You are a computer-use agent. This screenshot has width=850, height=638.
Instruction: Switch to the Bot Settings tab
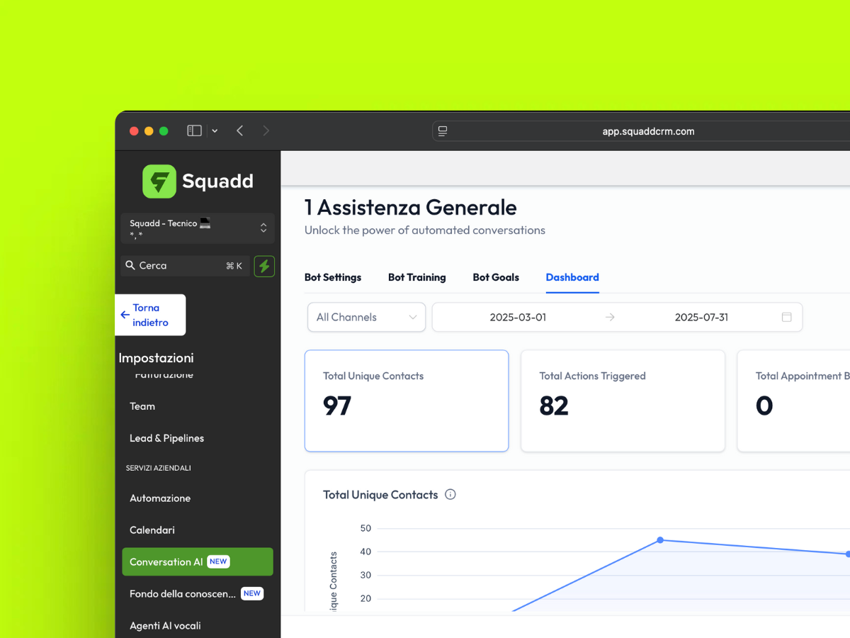pyautogui.click(x=333, y=277)
